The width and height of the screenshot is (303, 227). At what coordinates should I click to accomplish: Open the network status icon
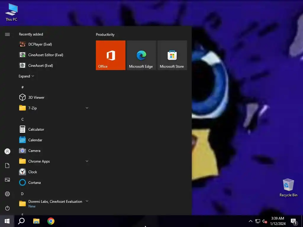(x=258, y=221)
